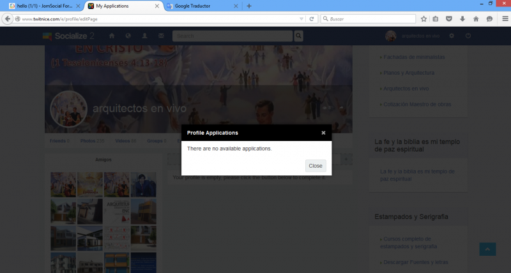The height and width of the screenshot is (273, 511).
Task: Open Arquitectos en vivo sidebar link
Action: [406, 89]
